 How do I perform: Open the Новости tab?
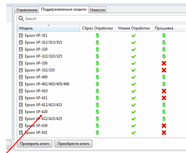(98, 10)
